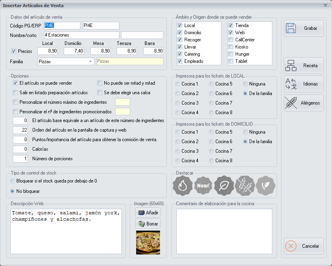Open the Alérgenos allergen settings
The image size is (332, 266).
click(303, 103)
